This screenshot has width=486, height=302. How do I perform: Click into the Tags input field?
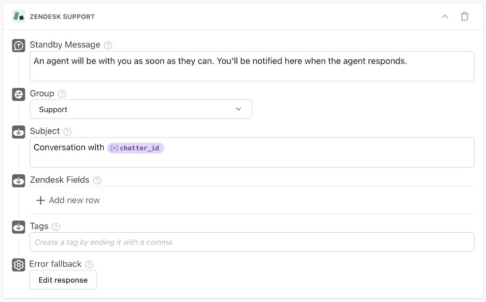(252, 242)
